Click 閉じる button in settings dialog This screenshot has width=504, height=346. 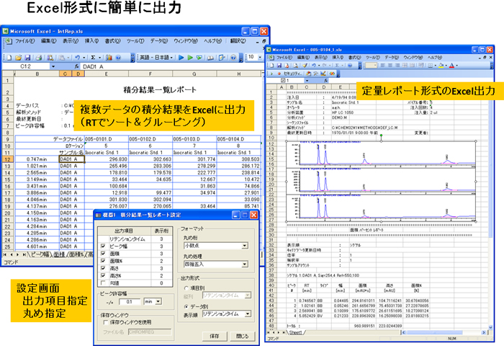pos(243,336)
